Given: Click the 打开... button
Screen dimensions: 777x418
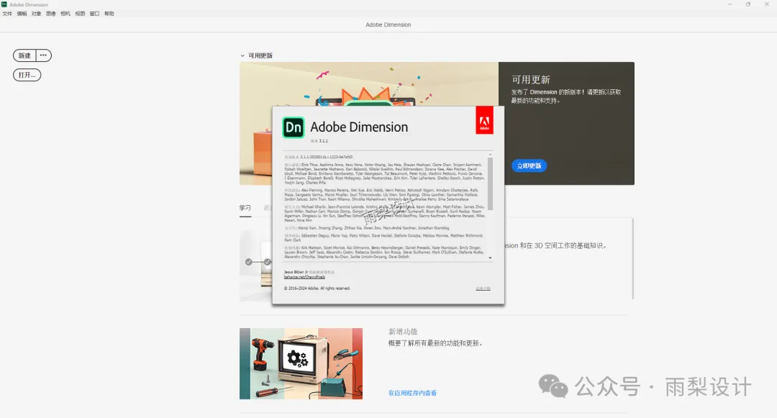Looking at the screenshot, I should tap(27, 76).
